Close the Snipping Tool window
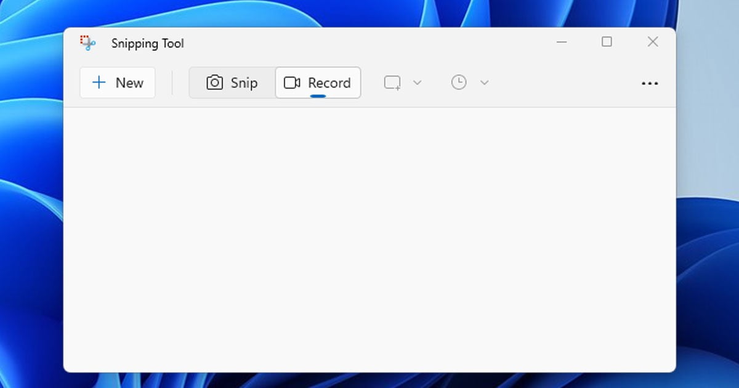The image size is (739, 388). point(653,42)
